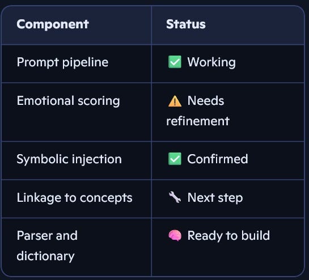Click the Ready to build status text

[228, 236]
